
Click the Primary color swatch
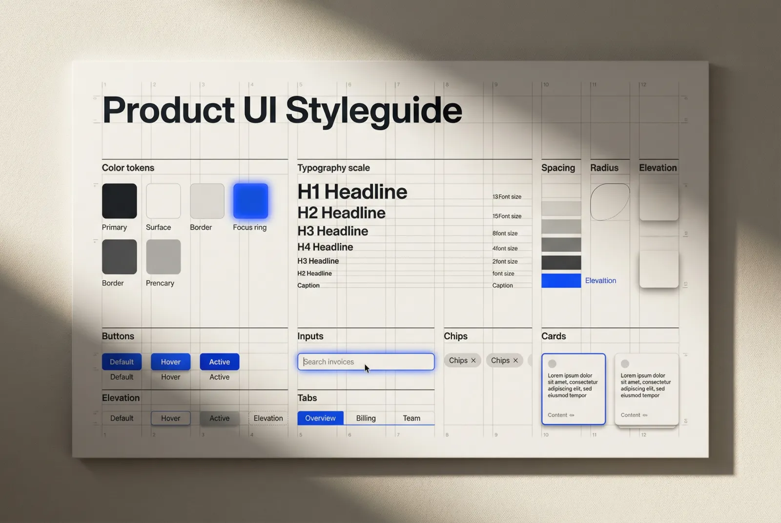tap(119, 200)
